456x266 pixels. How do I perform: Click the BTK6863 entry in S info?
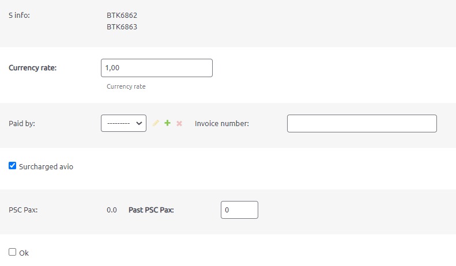(122, 26)
